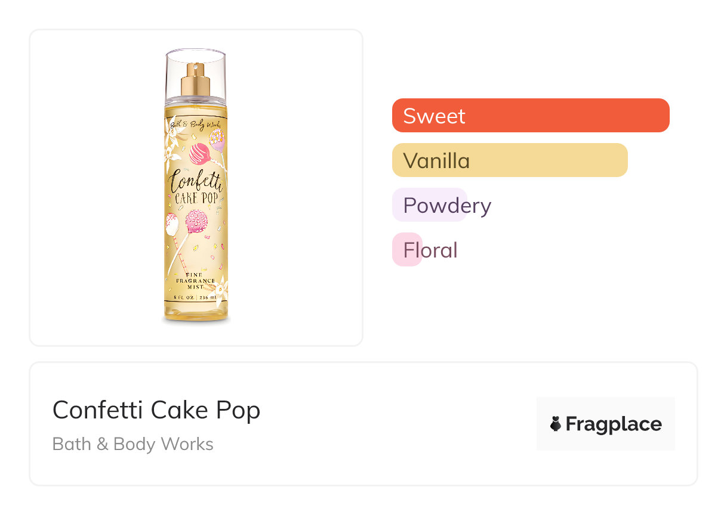The image size is (727, 515).
Task: Click the Fragplace wordmark text
Action: [614, 424]
